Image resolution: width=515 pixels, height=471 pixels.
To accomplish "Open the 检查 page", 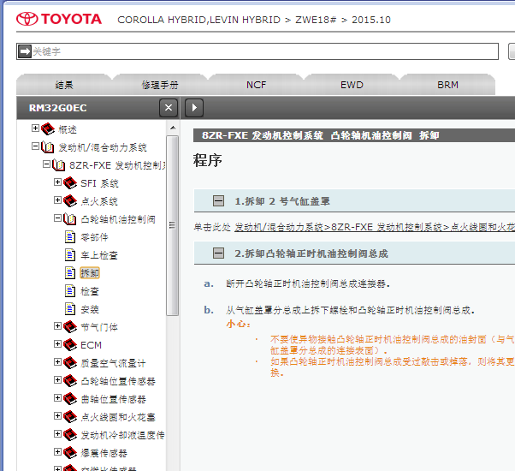I will tap(90, 291).
